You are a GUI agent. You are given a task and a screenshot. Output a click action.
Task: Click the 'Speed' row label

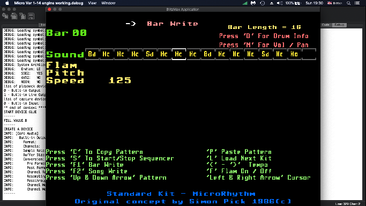click(65, 80)
